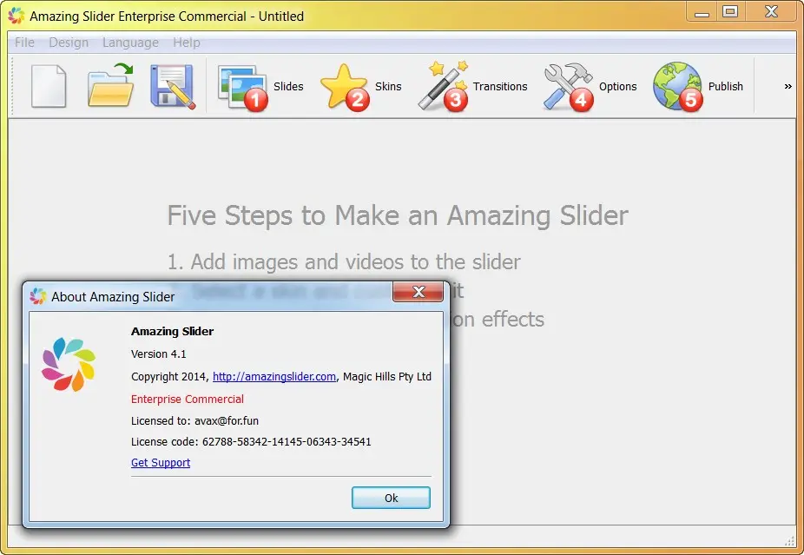
Task: Click the red 'Enterprise Commercial' label
Action: (188, 399)
